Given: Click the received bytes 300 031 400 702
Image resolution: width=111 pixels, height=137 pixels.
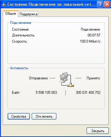Looking at the screenshot, I should (x=88, y=93).
